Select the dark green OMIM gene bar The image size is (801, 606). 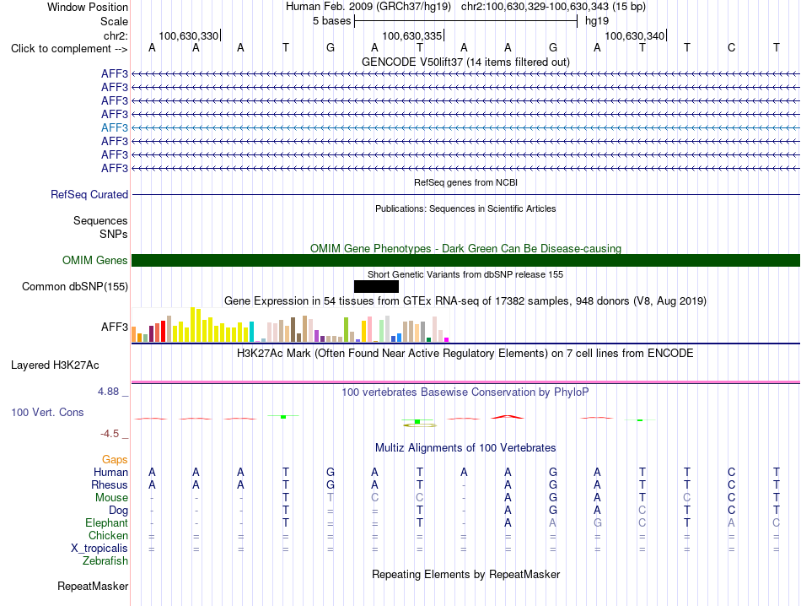coord(465,260)
